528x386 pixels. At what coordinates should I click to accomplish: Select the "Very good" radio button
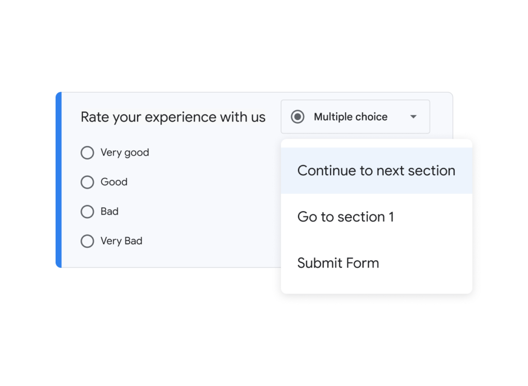(88, 153)
